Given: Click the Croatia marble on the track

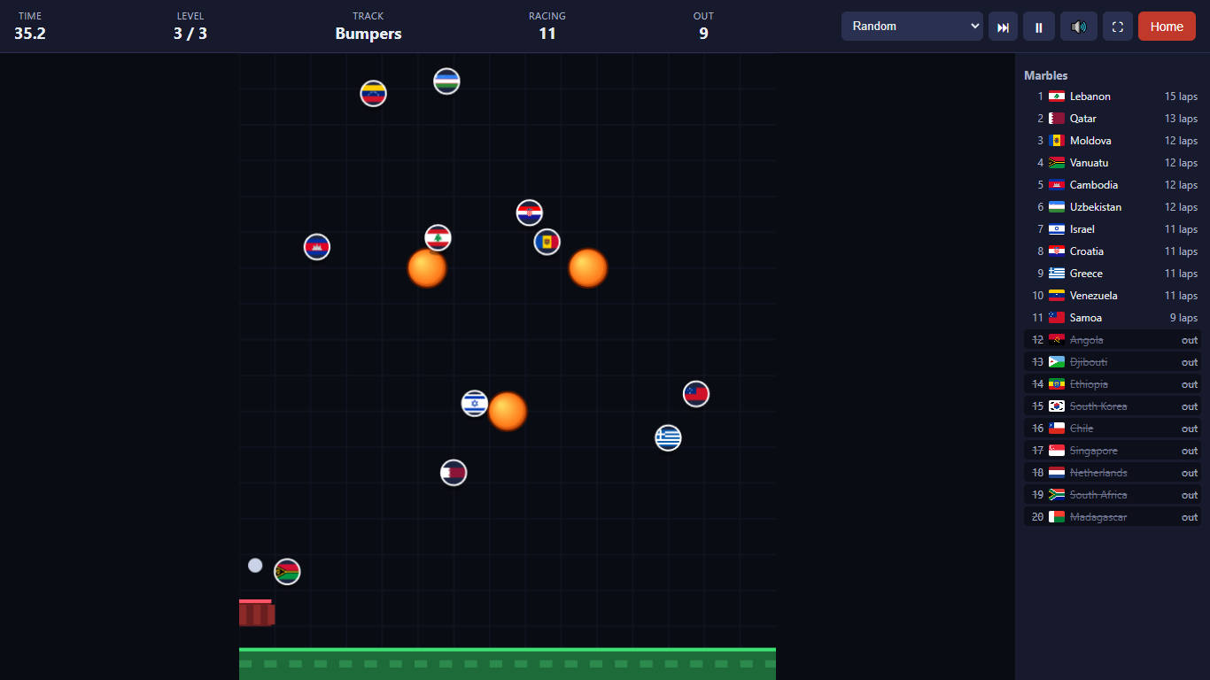Looking at the screenshot, I should click(530, 213).
